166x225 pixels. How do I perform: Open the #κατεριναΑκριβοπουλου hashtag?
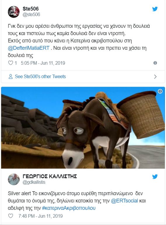pos(69,208)
